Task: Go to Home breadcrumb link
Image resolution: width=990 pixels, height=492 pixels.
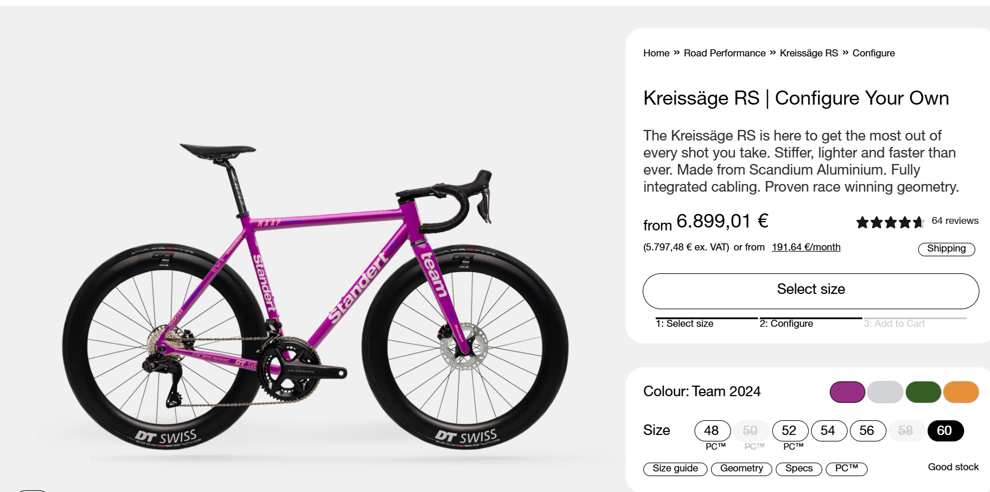Action: 656,53
